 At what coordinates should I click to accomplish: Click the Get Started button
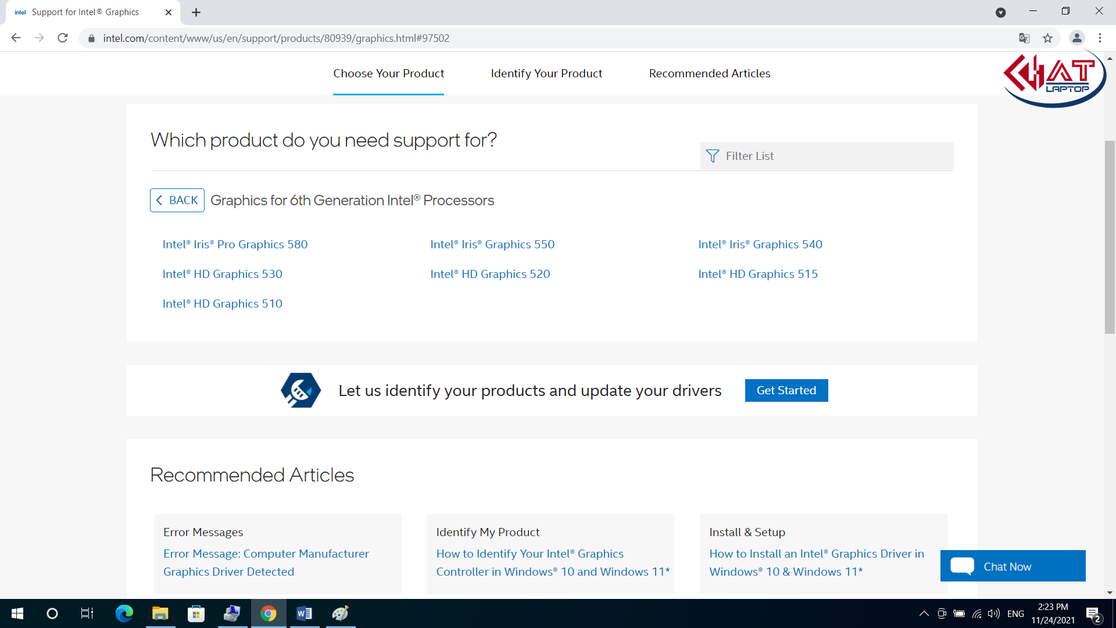(786, 390)
